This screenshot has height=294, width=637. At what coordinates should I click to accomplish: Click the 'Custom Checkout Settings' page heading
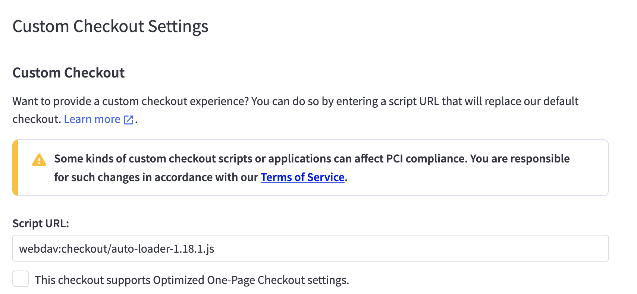coord(110,26)
